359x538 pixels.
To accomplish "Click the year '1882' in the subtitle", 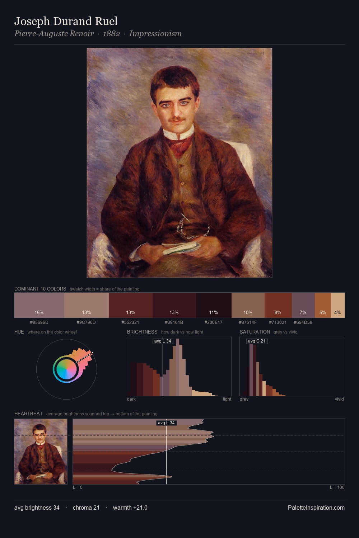I will click(111, 33).
